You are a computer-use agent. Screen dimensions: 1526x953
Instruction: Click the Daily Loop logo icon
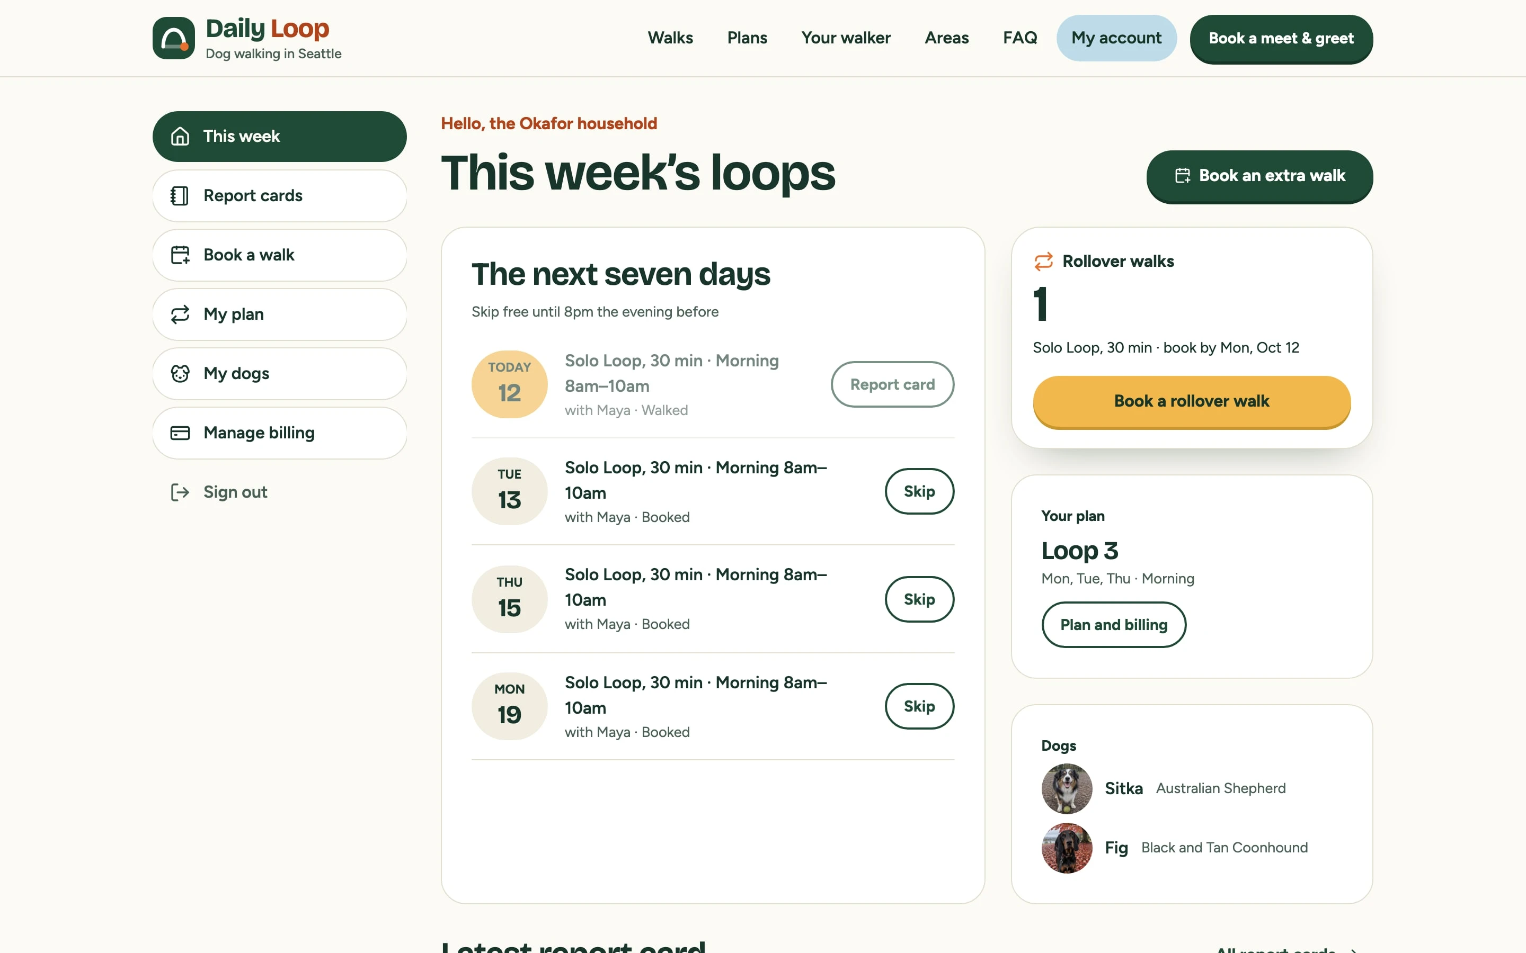point(173,38)
